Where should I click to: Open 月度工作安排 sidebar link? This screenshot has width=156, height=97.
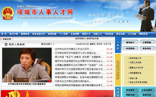click(139, 63)
